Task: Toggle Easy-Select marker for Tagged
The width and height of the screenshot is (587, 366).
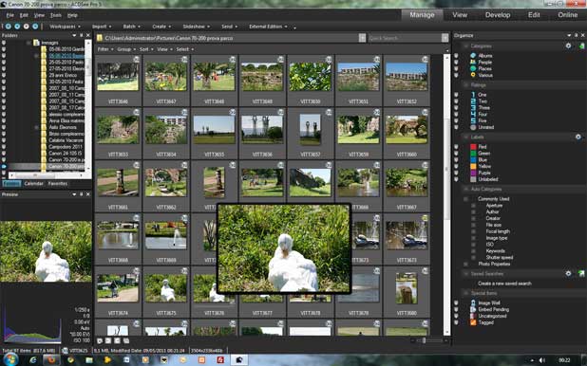Action: click(456, 322)
